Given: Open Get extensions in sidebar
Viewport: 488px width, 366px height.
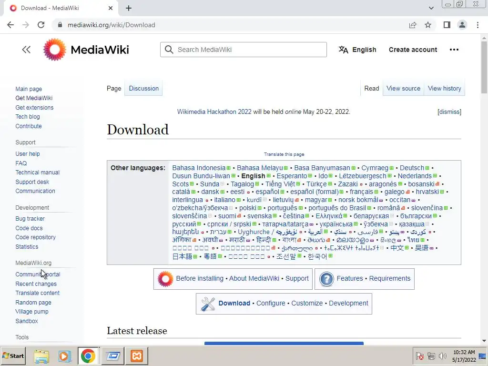Looking at the screenshot, I should tap(34, 108).
